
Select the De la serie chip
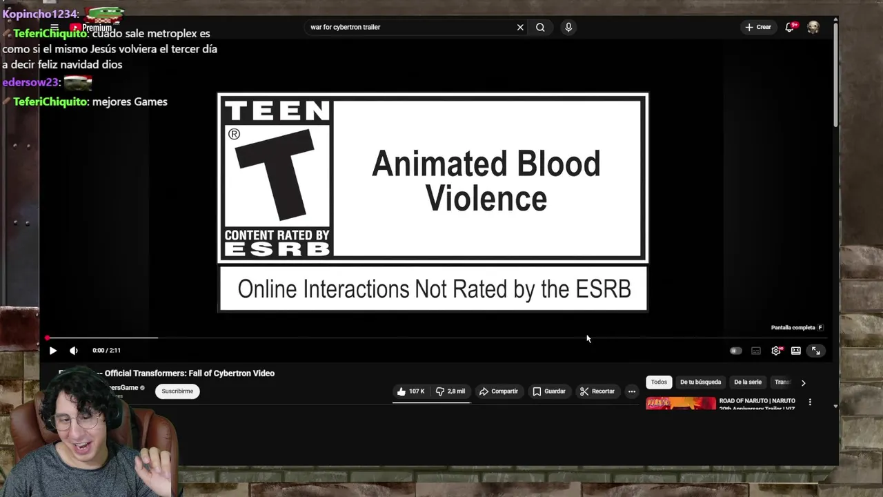(748, 382)
